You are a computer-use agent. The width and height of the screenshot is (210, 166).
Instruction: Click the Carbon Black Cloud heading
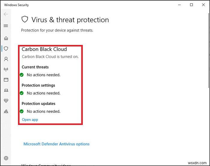pyautogui.click(x=44, y=49)
